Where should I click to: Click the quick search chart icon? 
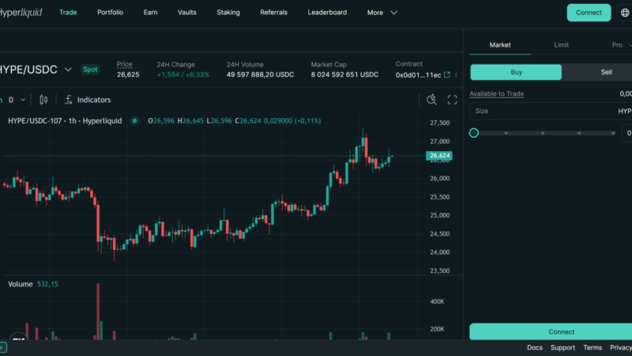[431, 100]
